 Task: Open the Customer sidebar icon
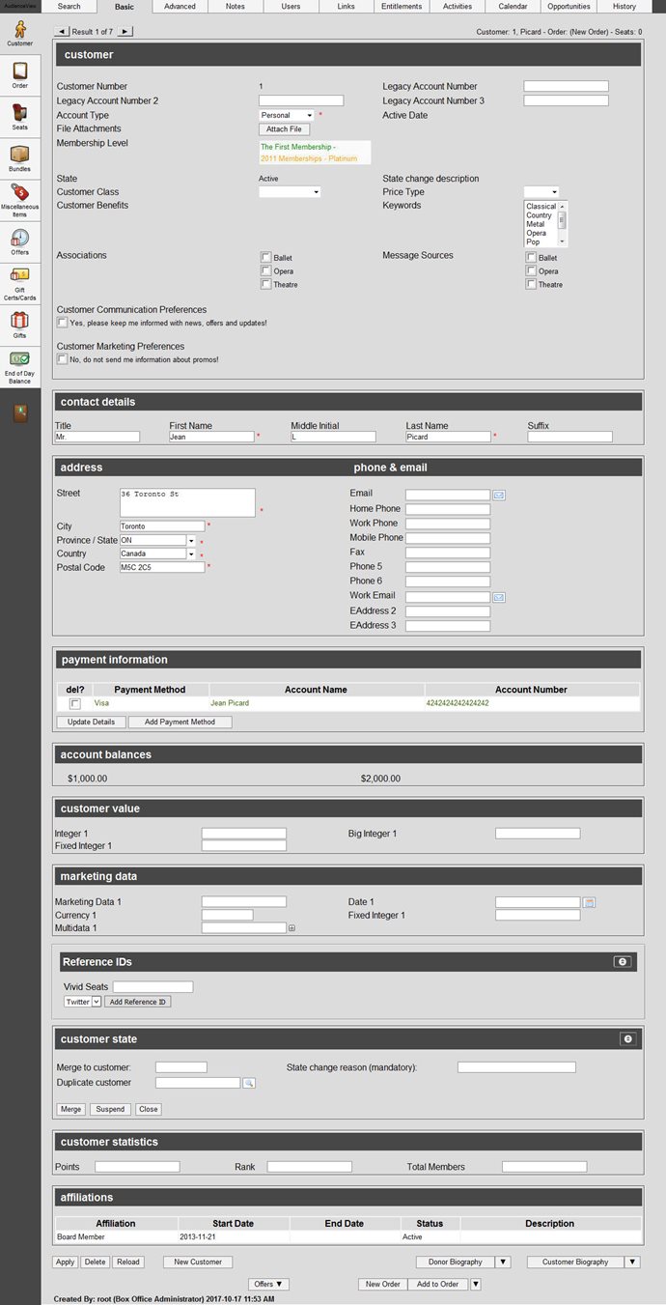19,34
